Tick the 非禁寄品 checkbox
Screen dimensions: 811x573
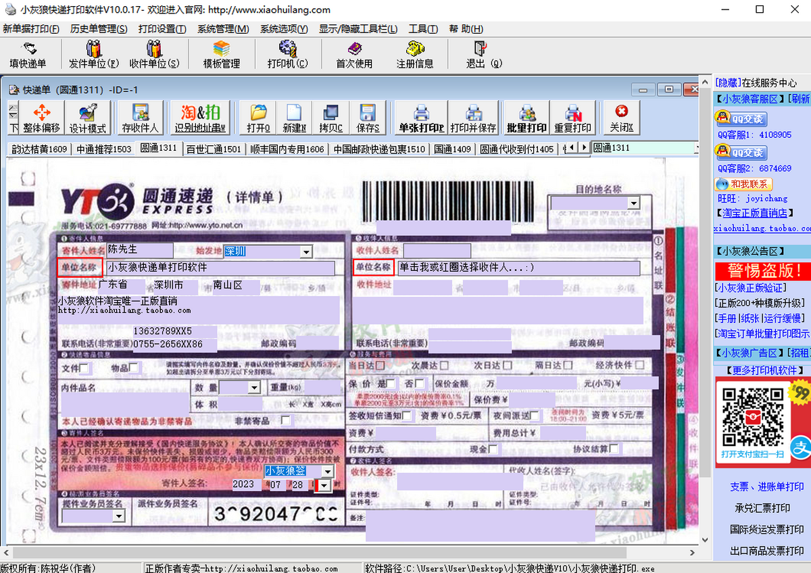[286, 420]
